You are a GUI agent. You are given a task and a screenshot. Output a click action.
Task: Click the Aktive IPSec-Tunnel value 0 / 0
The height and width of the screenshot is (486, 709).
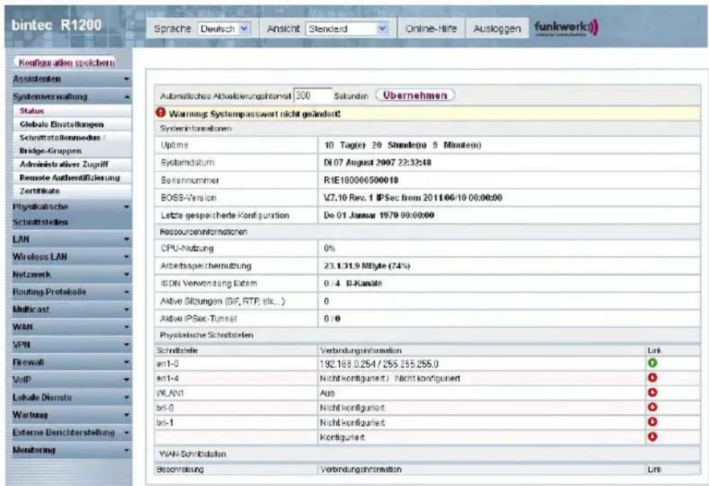pos(332,319)
